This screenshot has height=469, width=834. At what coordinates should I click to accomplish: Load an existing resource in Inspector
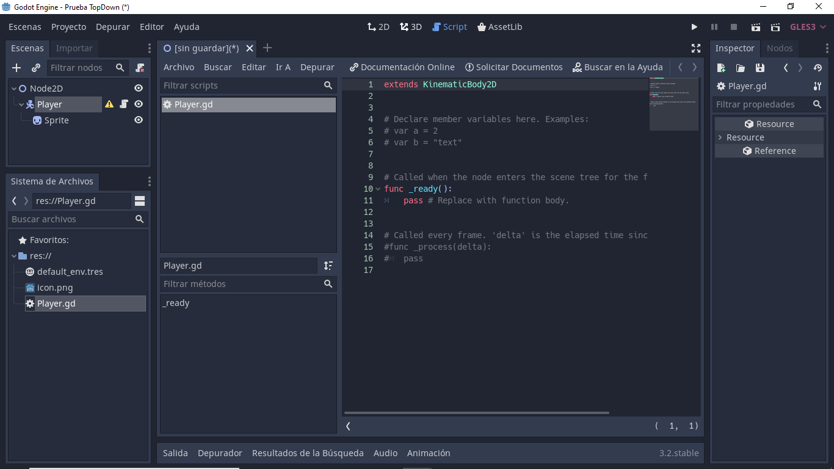[x=741, y=68]
